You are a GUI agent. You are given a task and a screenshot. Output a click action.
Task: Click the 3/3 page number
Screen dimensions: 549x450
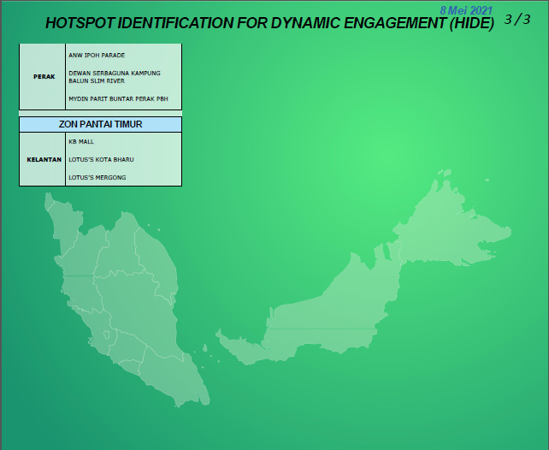pos(517,19)
